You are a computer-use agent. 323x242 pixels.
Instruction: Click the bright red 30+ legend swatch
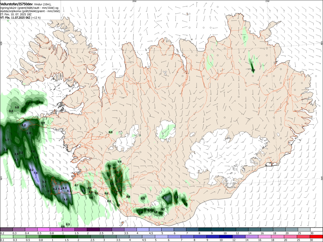pyautogui.click(x=316, y=237)
